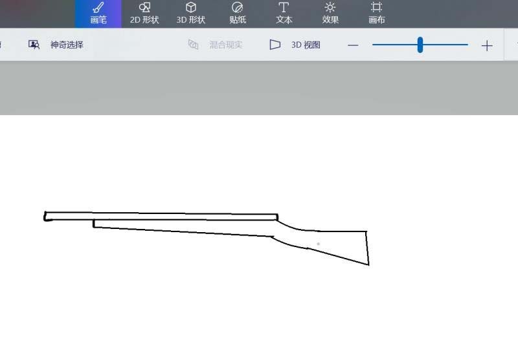Open the 3D 形状 cube tool

191,13
